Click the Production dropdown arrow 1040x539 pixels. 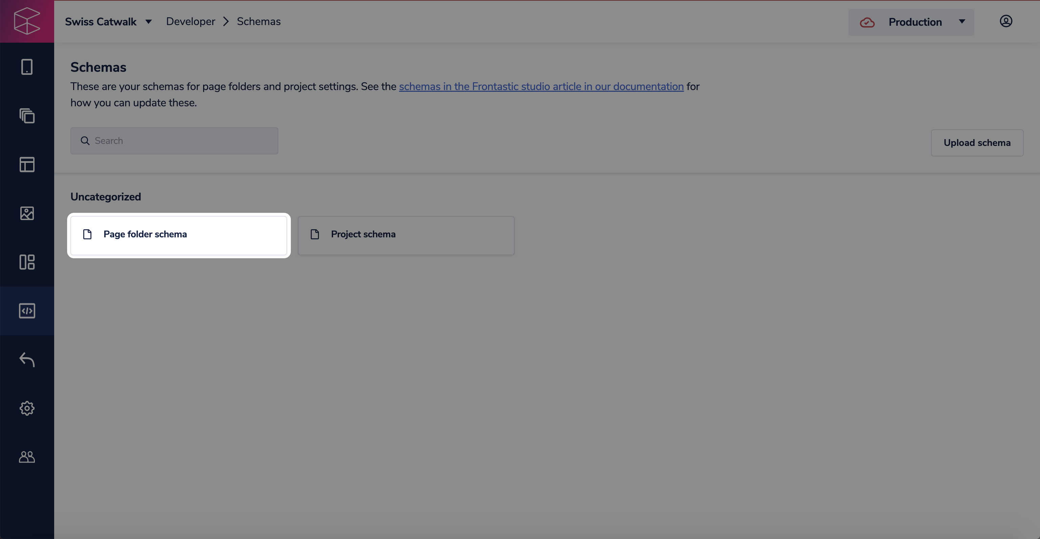click(x=962, y=22)
